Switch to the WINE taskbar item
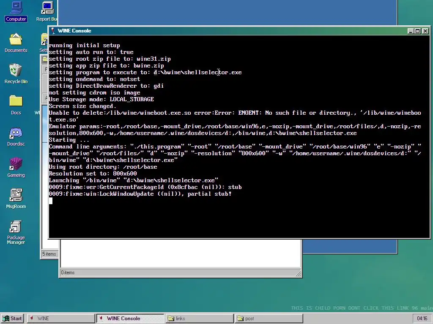 (x=61, y=319)
